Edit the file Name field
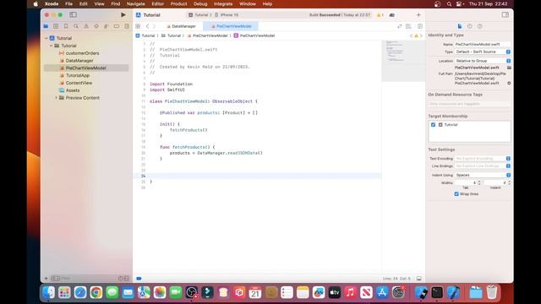This screenshot has width=541, height=304. (483, 44)
